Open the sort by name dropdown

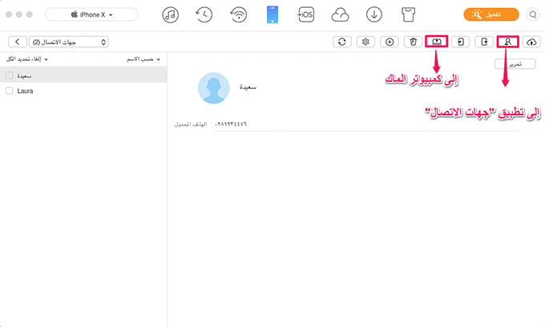click(x=143, y=59)
